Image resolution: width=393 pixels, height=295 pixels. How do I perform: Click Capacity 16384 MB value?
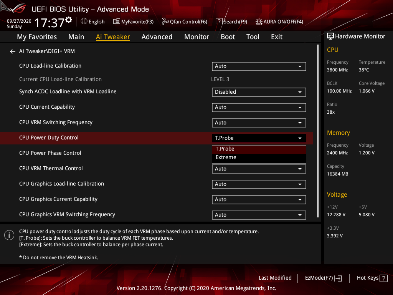337,174
